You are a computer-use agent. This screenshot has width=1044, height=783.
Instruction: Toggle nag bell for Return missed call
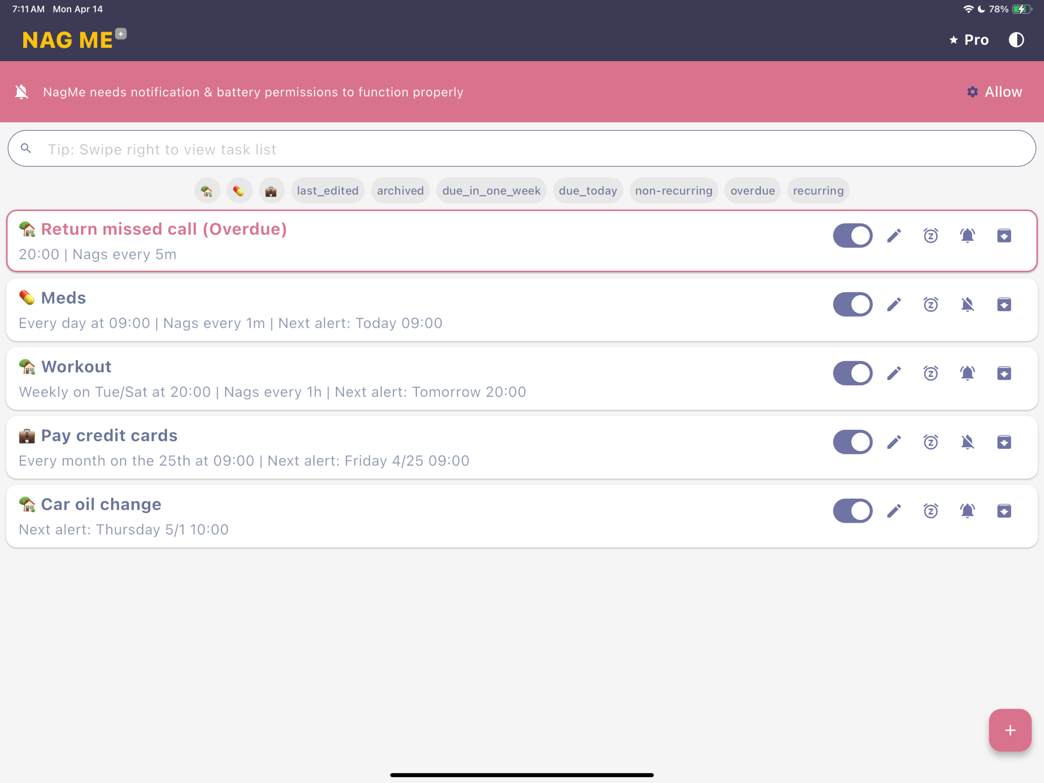[x=967, y=236]
